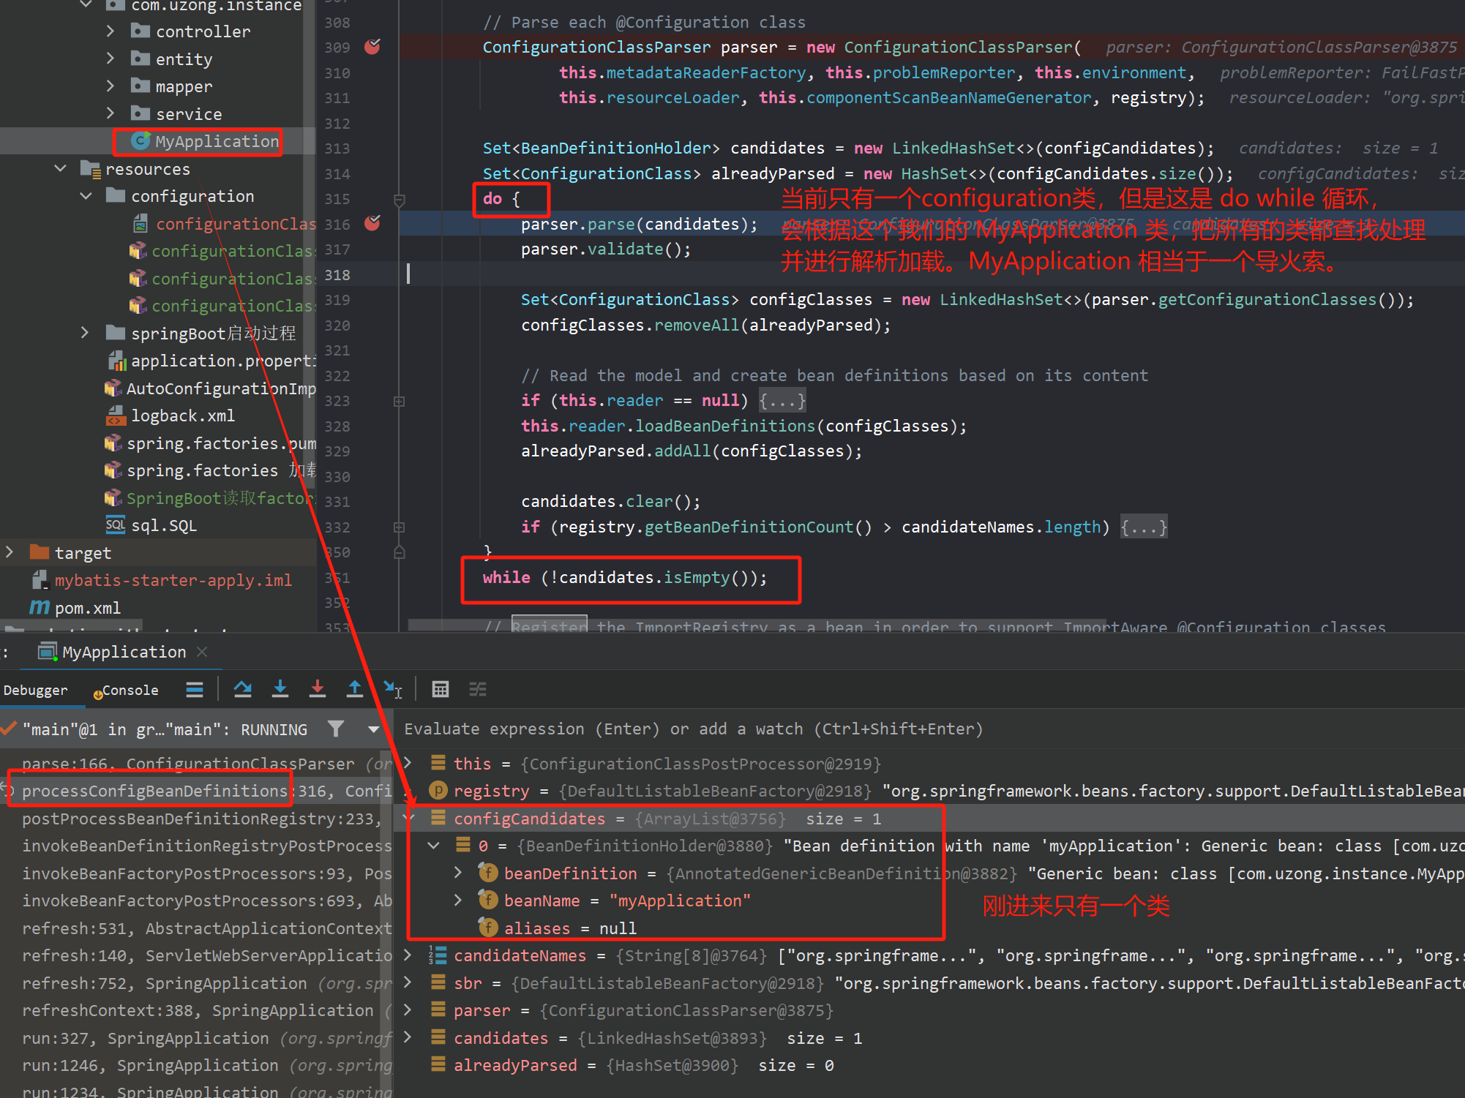The height and width of the screenshot is (1098, 1465).
Task: Switch to the Console tab
Action: pyautogui.click(x=130, y=690)
